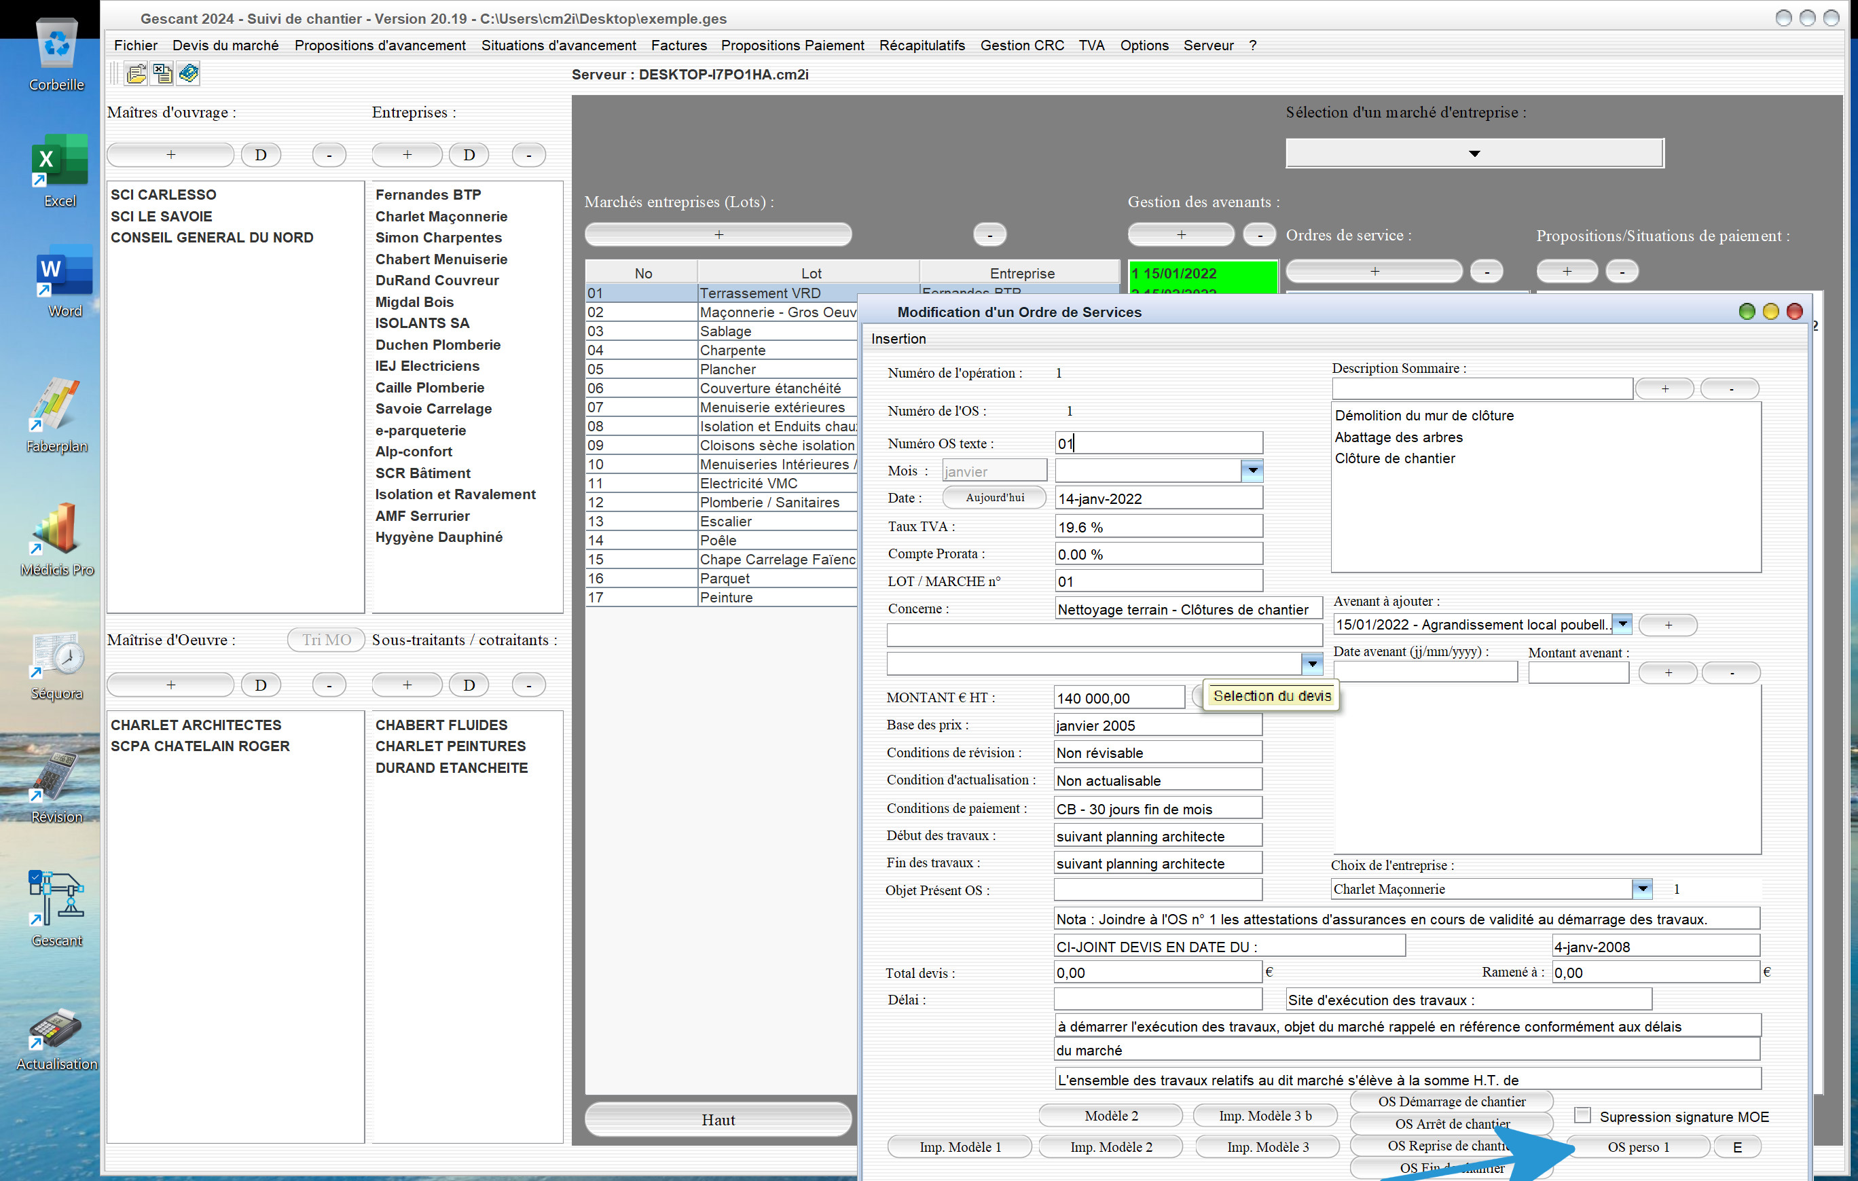The width and height of the screenshot is (1858, 1181).
Task: Select SCI LE SAVOIE in Maîtres d'ouvrage
Action: (x=161, y=216)
